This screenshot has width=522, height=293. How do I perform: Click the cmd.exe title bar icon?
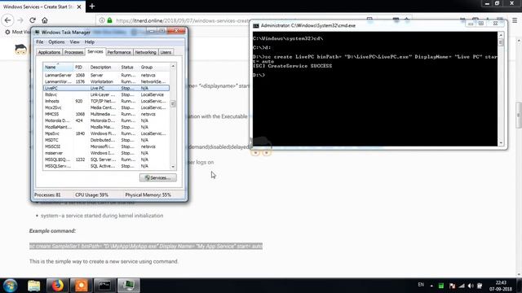point(255,25)
